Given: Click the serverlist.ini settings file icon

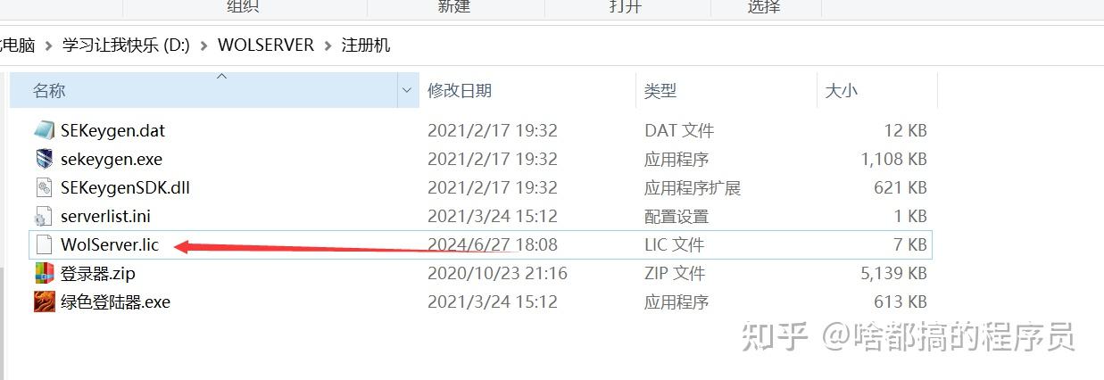Looking at the screenshot, I should [x=45, y=216].
